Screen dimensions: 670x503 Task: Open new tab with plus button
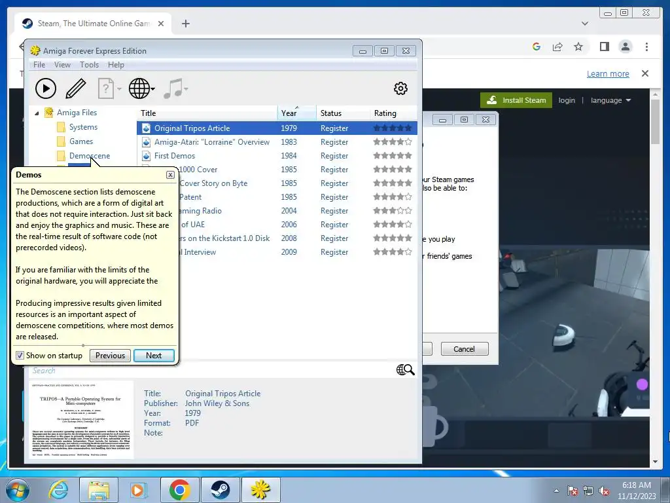point(185,24)
